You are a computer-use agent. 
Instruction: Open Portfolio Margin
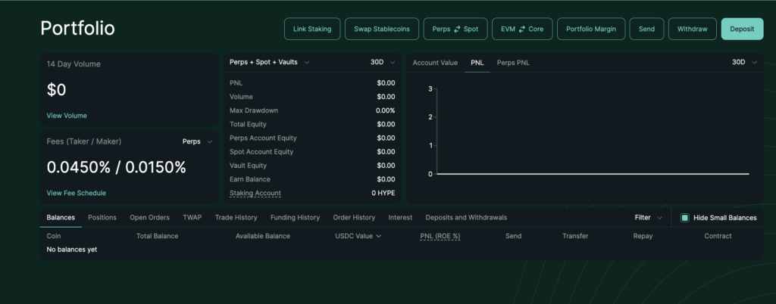pos(591,29)
